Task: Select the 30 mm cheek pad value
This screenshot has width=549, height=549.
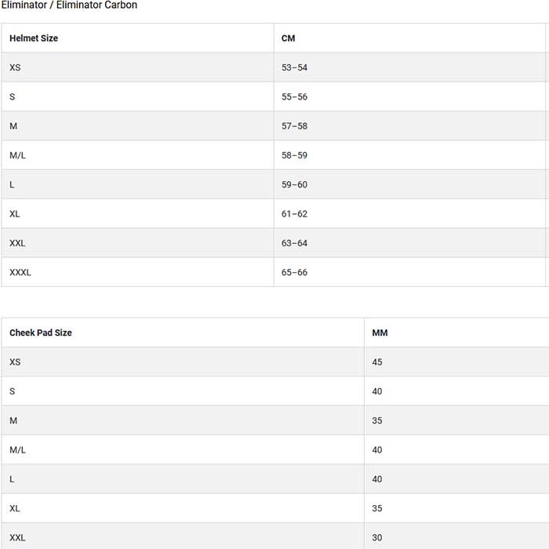Action: point(377,537)
